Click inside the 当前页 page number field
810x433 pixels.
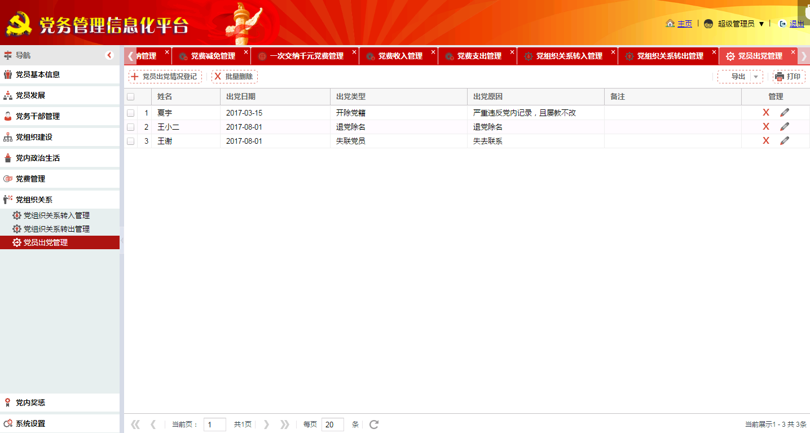click(x=214, y=424)
